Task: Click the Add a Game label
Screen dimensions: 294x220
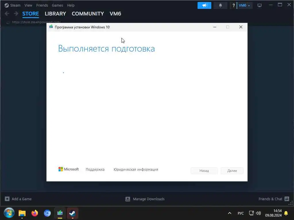Action: [22, 199]
